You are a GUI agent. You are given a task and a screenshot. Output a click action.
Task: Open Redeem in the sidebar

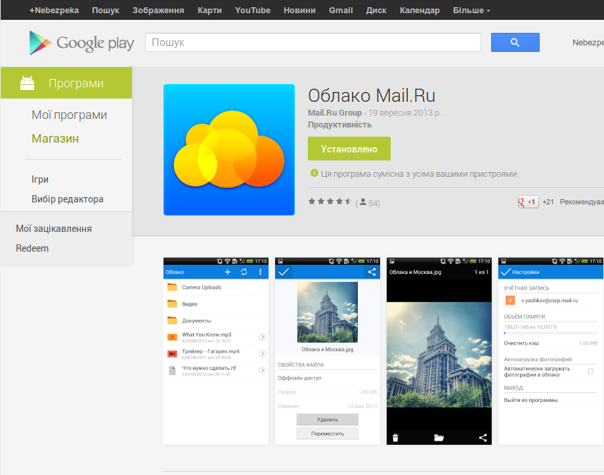click(32, 248)
